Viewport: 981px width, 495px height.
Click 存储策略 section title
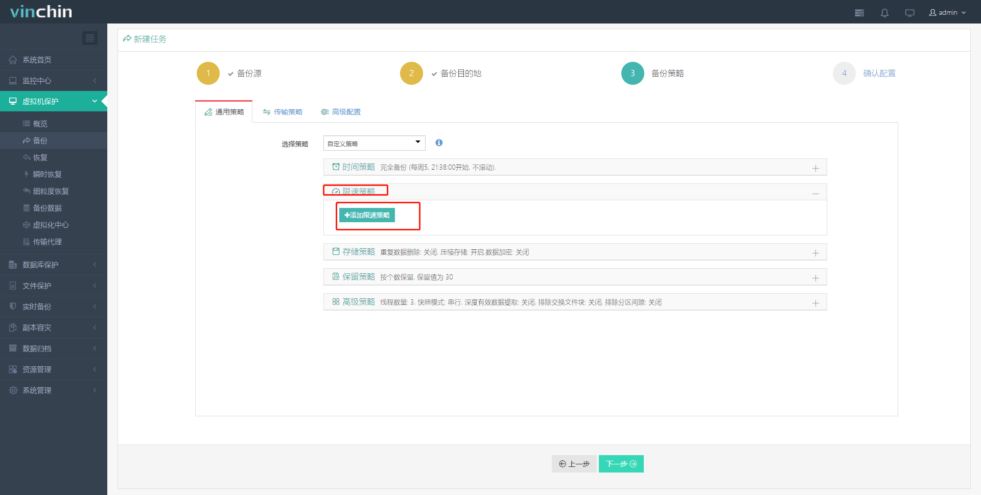pos(359,252)
